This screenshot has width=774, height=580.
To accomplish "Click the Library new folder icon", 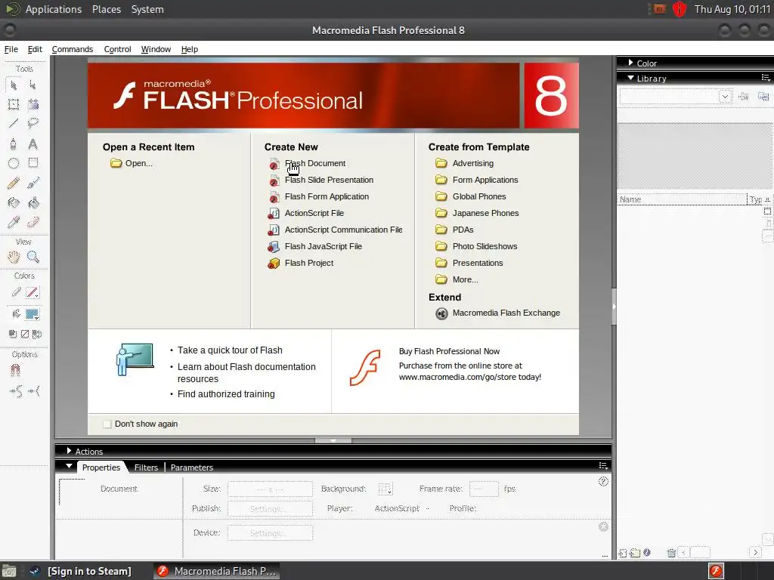I will tap(635, 553).
